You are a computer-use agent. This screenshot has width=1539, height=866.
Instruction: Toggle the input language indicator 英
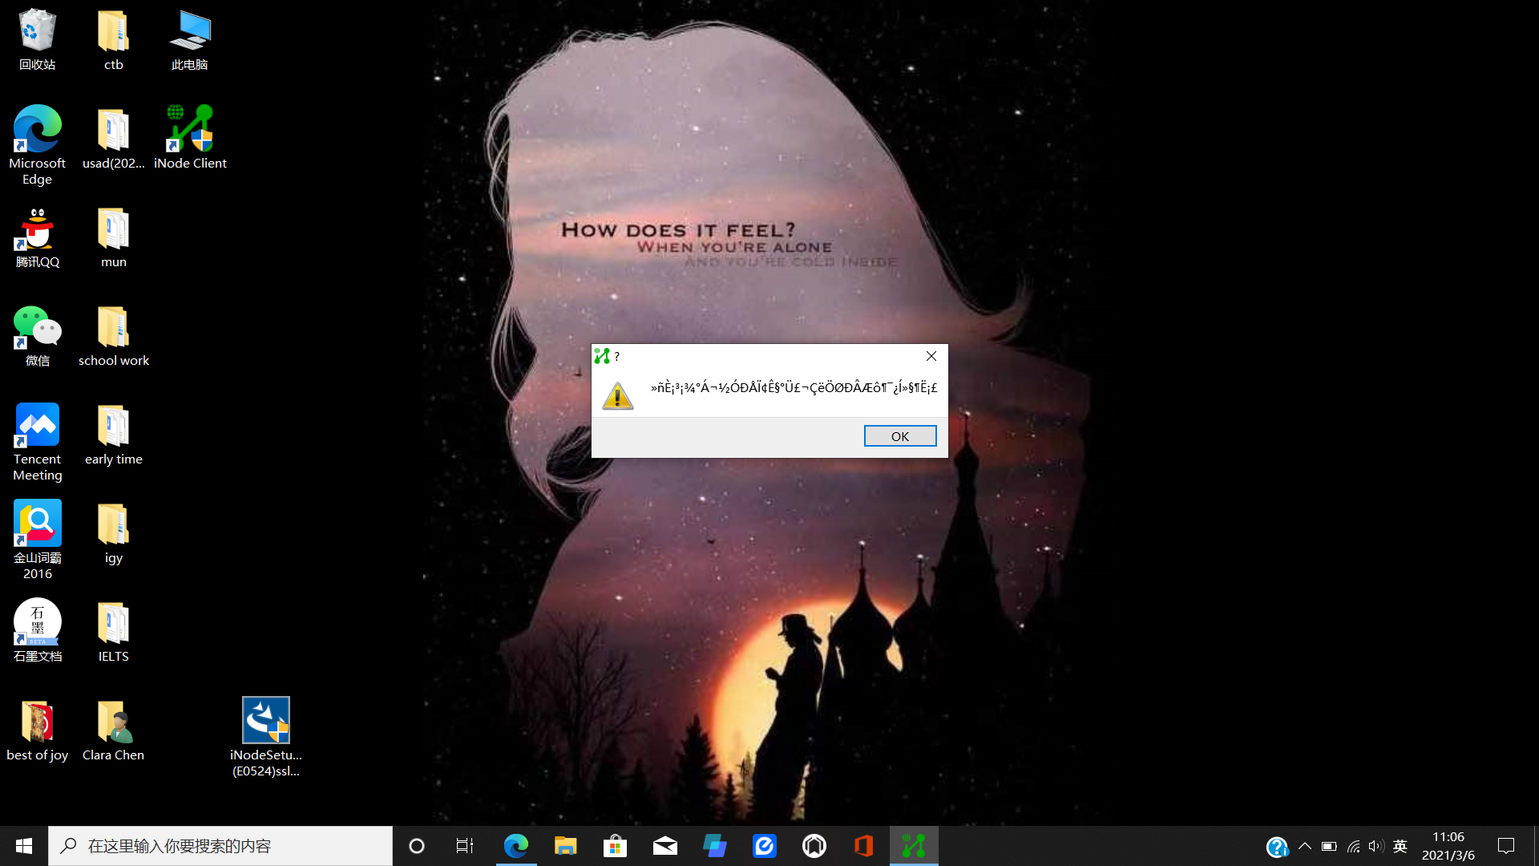(x=1400, y=846)
